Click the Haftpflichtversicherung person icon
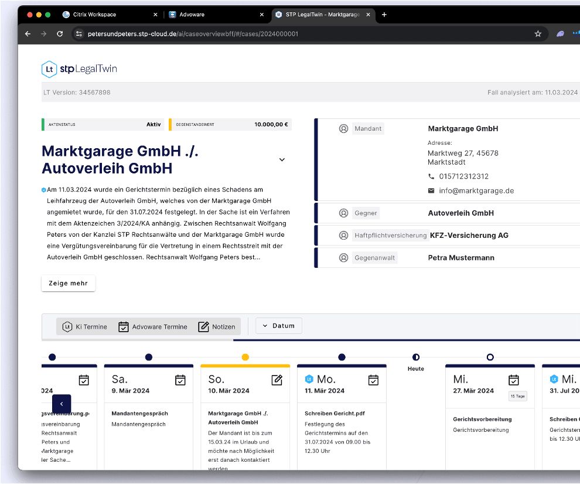This screenshot has height=484, width=580. point(344,236)
